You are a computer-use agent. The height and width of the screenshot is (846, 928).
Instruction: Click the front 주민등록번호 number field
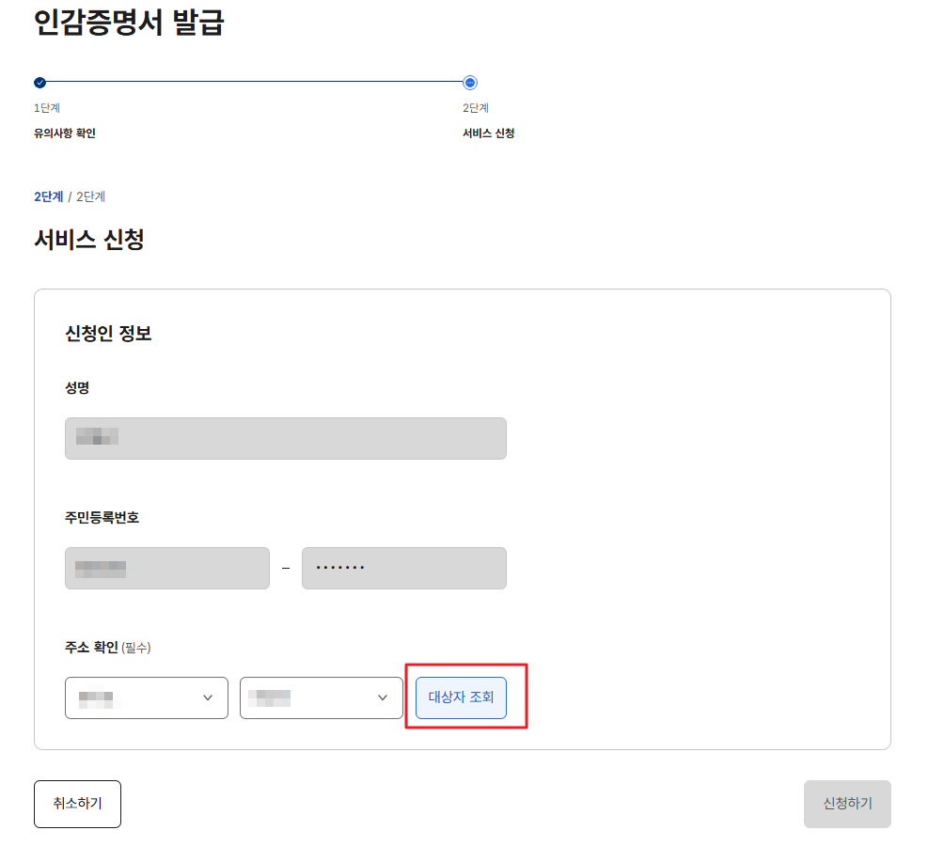[166, 568]
